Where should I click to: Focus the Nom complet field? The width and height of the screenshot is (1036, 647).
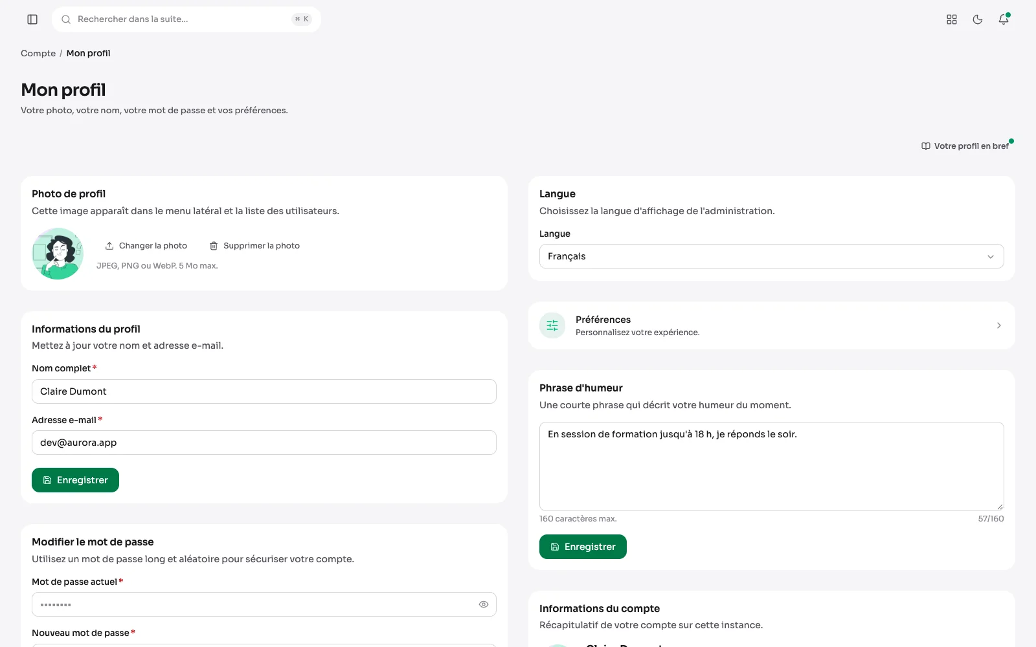tap(264, 391)
